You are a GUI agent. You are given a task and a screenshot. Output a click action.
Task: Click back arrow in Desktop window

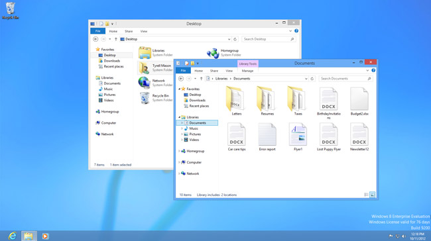tap(95, 39)
